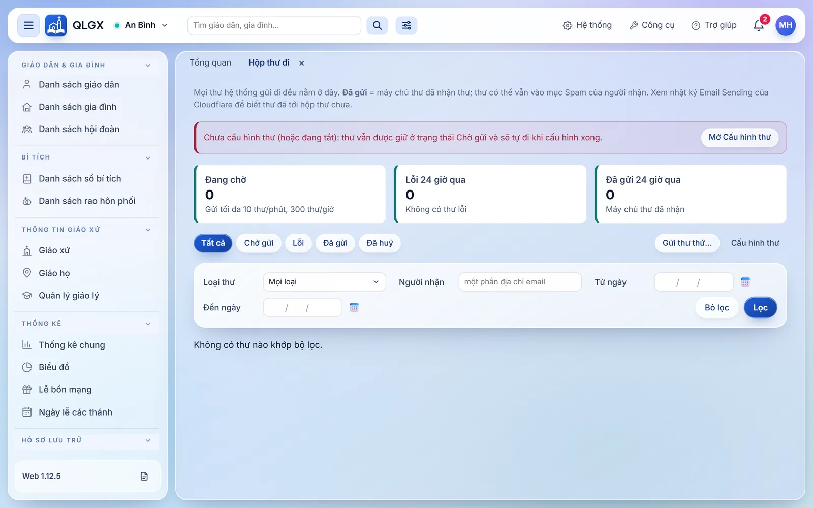
Task: Open the release notes icon beside Web 1.12.5
Action: click(144, 476)
